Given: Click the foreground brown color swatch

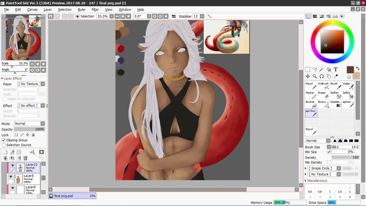Looking at the screenshot, I should [350, 70].
